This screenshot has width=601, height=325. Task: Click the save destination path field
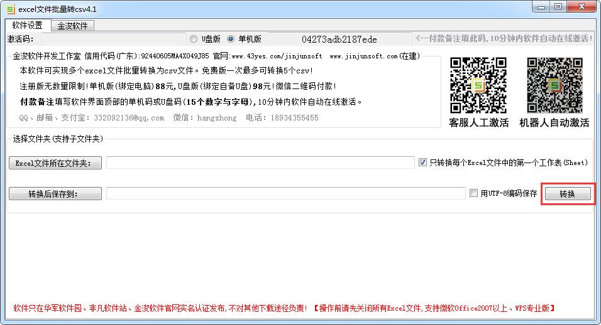tap(285, 194)
